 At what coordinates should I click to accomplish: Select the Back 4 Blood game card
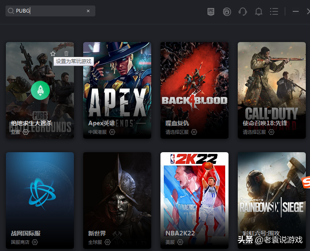click(x=194, y=90)
